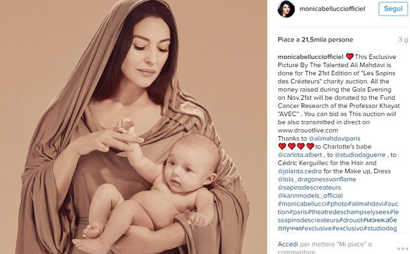Viewport: 410px width, 254px height.
Task: Open @studiodaguerre mention link
Action: pos(360,155)
